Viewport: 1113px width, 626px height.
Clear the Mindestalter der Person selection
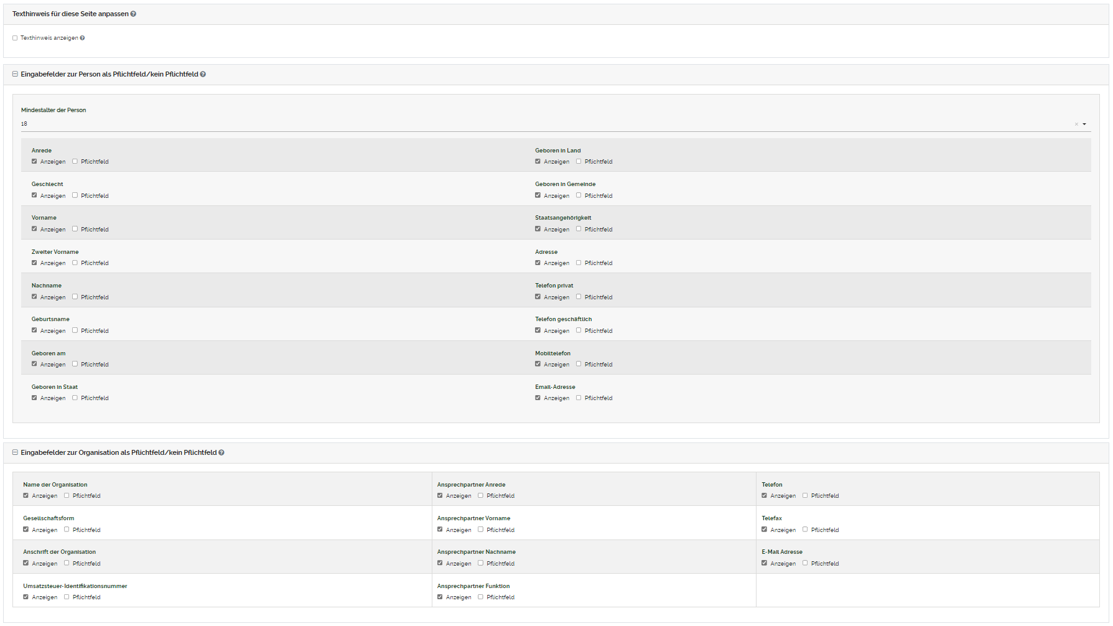pos(1076,124)
